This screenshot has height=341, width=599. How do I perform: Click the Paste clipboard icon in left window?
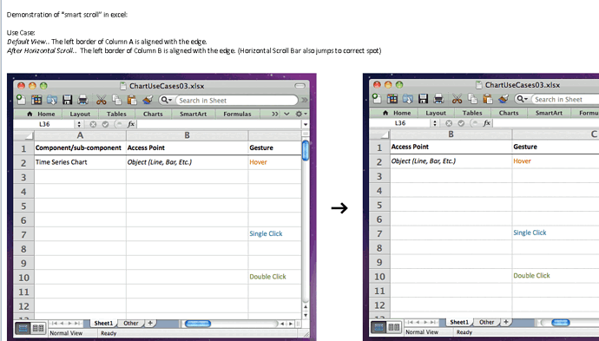pos(132,100)
